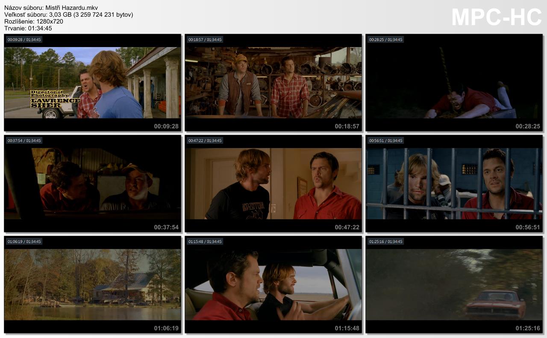
Task: Click the MPC-HC logo
Action: (496, 18)
